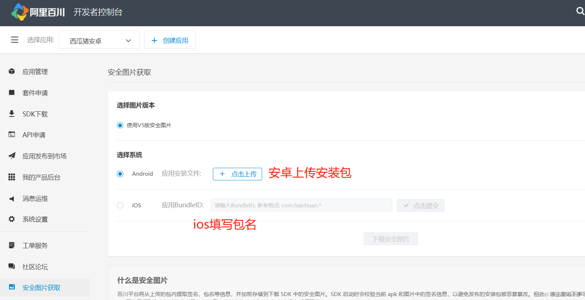The image size is (585, 300).
Task: Click the SDK下载 download icon
Action: (12, 114)
